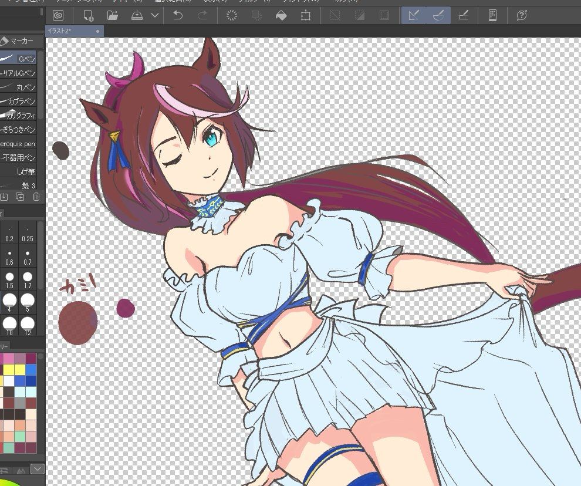This screenshot has height=486, width=581.
Task: Click the color set panel's round option button
Action: click(40, 356)
